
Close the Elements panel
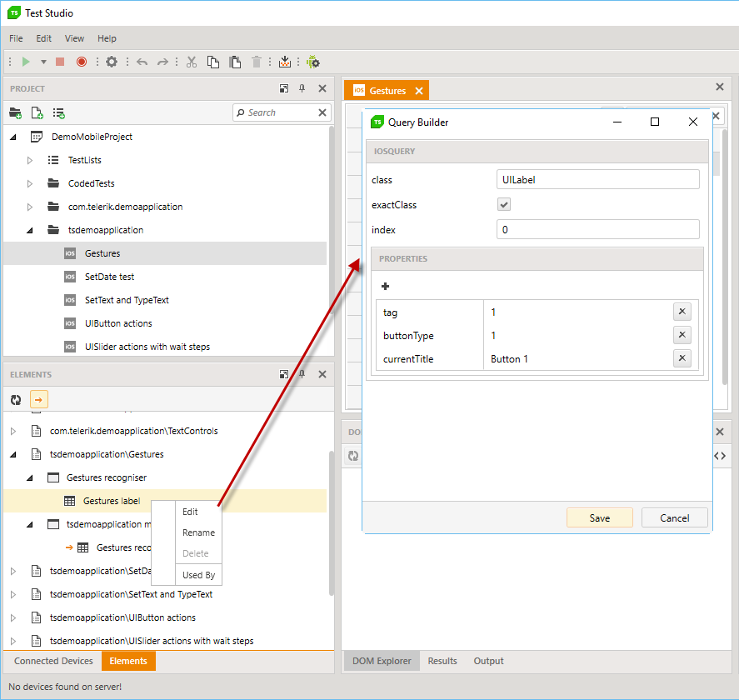(322, 374)
